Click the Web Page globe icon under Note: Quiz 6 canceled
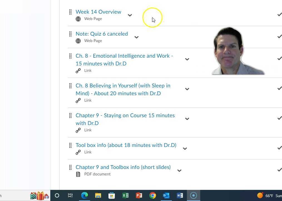Screen dimensions: 282x201 (x=78, y=41)
